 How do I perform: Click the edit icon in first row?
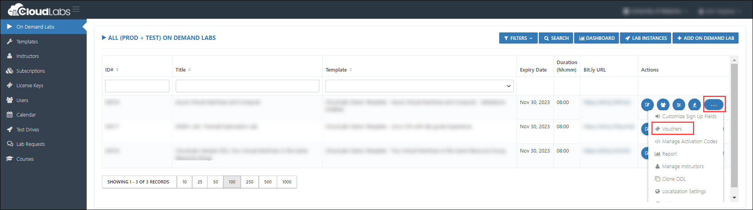tap(647, 105)
